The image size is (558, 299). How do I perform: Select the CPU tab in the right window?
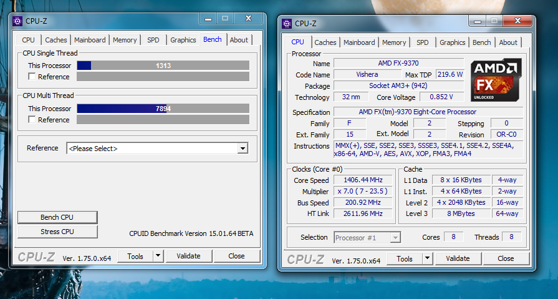(x=297, y=42)
